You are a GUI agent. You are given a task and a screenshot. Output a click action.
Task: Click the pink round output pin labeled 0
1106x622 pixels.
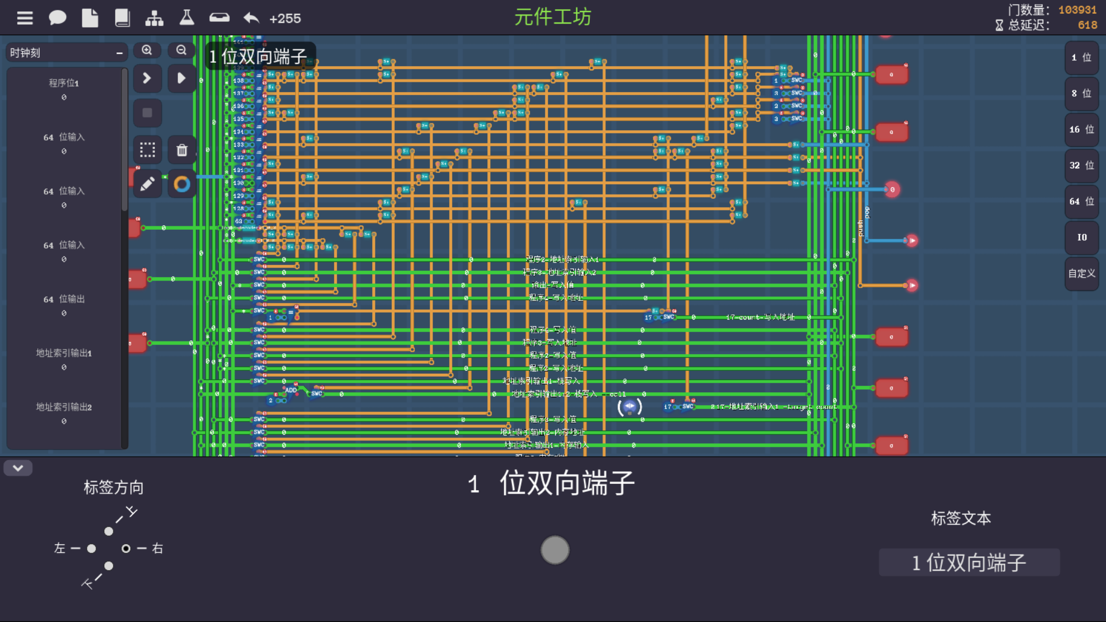[x=892, y=189]
